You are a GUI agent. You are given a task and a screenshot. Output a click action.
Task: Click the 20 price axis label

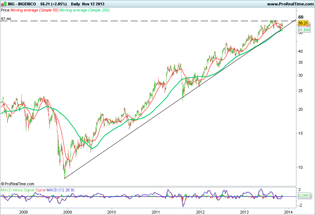pos(301,109)
